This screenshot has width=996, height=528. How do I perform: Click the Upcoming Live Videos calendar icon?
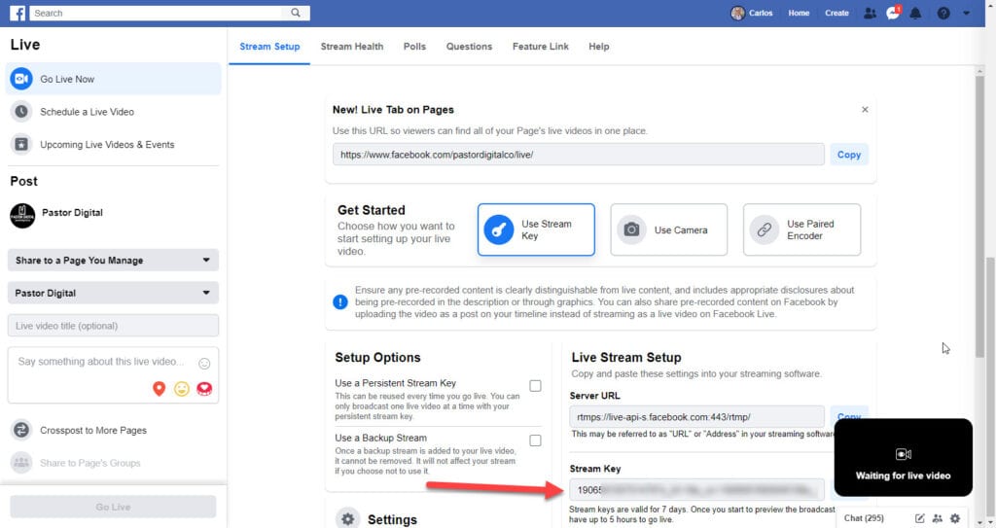pos(21,144)
